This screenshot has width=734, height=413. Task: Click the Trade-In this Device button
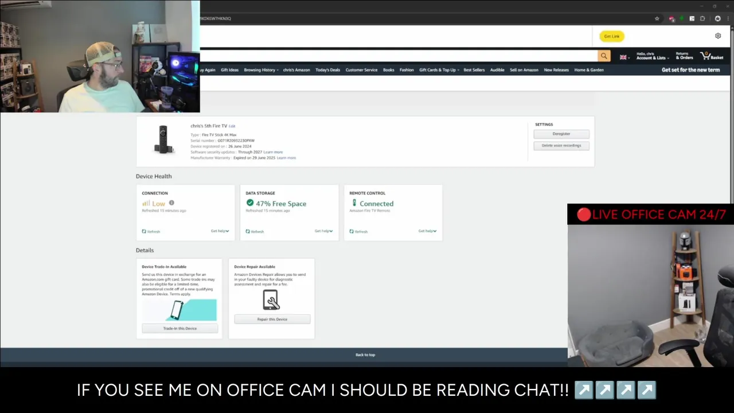tap(180, 329)
